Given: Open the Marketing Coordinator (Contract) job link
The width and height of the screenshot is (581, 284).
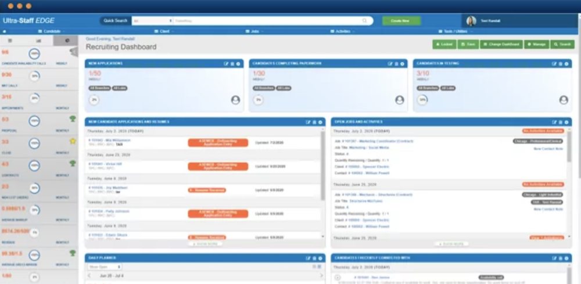Looking at the screenshot, I should click(377, 141).
